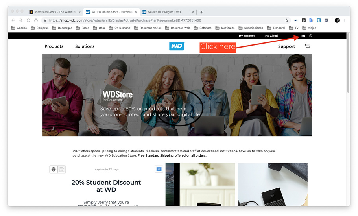Open the download manager extension icon
Viewport: 358px width, 216px height.
pos(304,20)
